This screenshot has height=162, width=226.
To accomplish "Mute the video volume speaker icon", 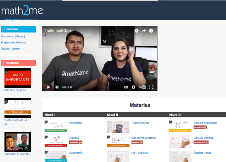I will [57, 87].
